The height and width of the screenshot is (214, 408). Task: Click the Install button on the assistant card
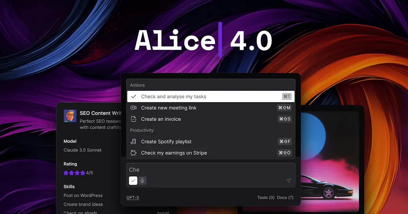pyautogui.click(x=163, y=213)
